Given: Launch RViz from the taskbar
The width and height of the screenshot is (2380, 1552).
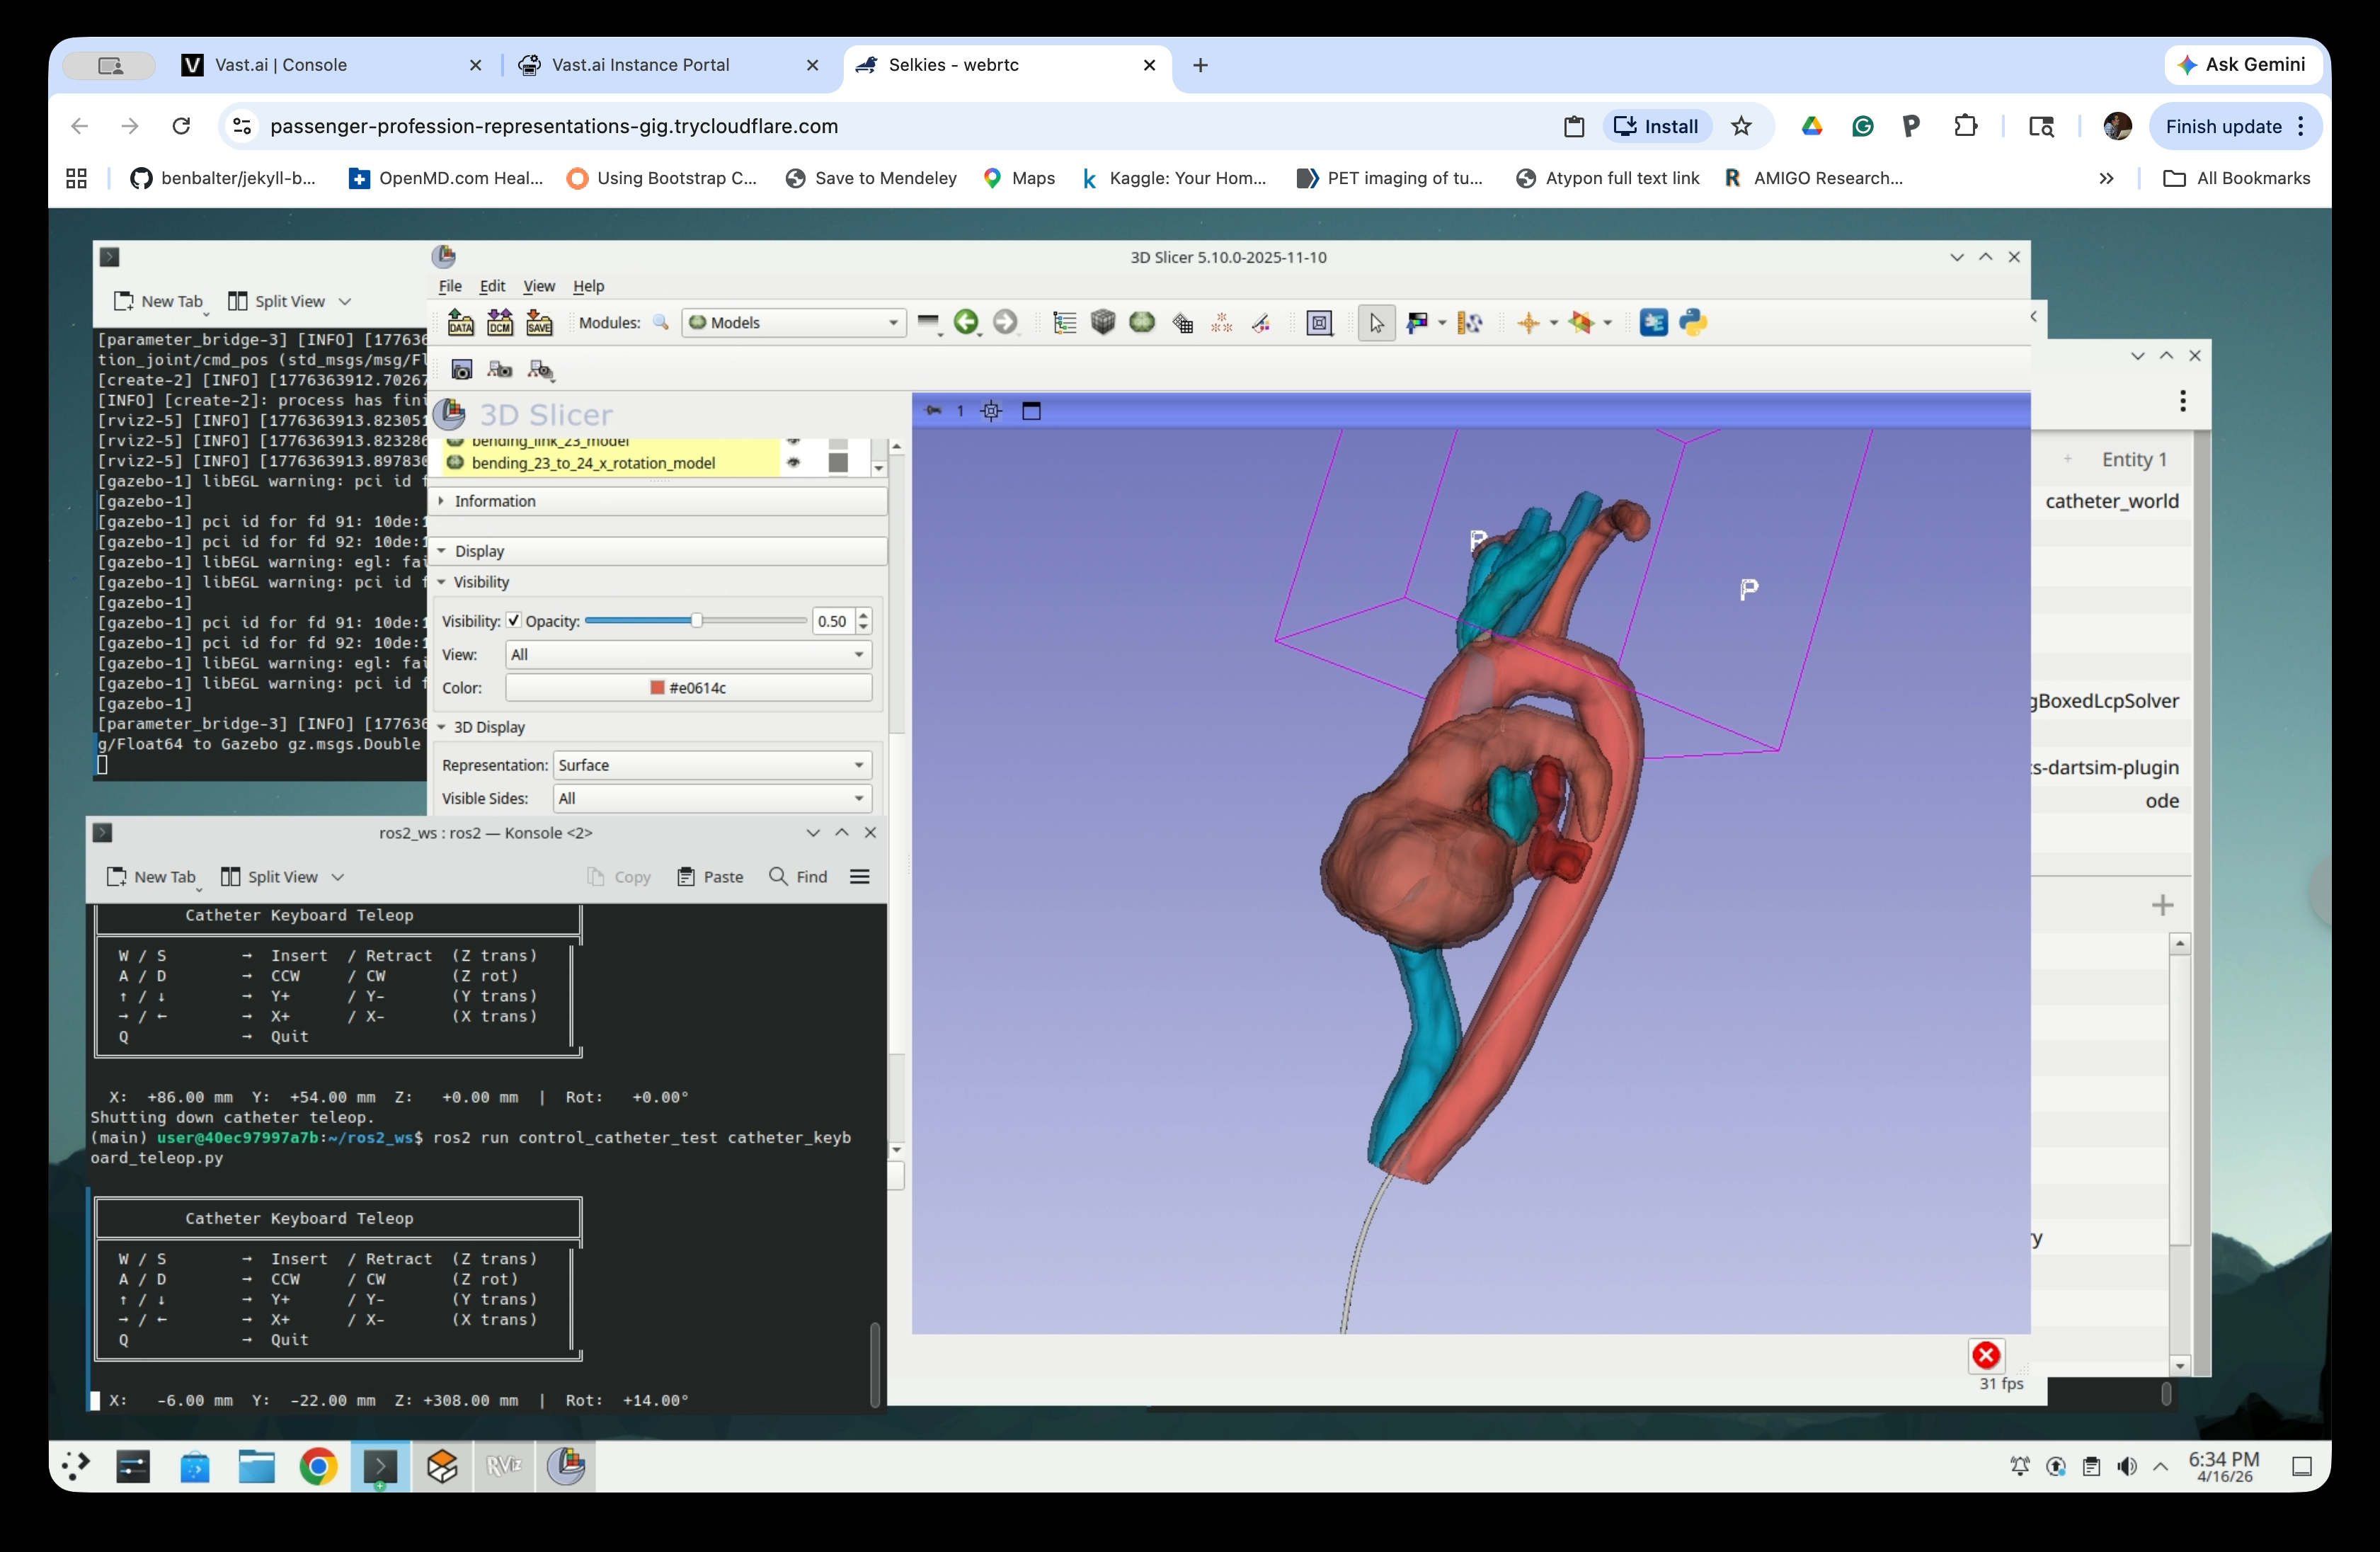Looking at the screenshot, I should (504, 1466).
